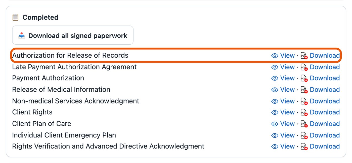Download Late Payment Authorization Agreement

pos(325,67)
